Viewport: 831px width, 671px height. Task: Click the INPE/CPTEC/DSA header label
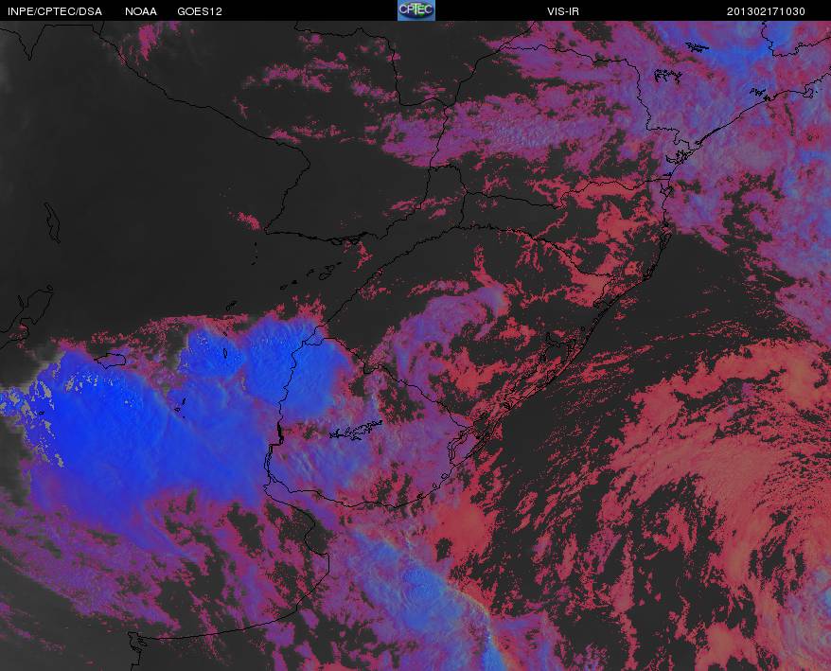click(55, 11)
